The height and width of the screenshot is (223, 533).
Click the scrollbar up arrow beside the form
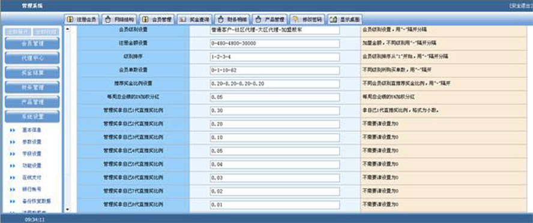(67, 29)
